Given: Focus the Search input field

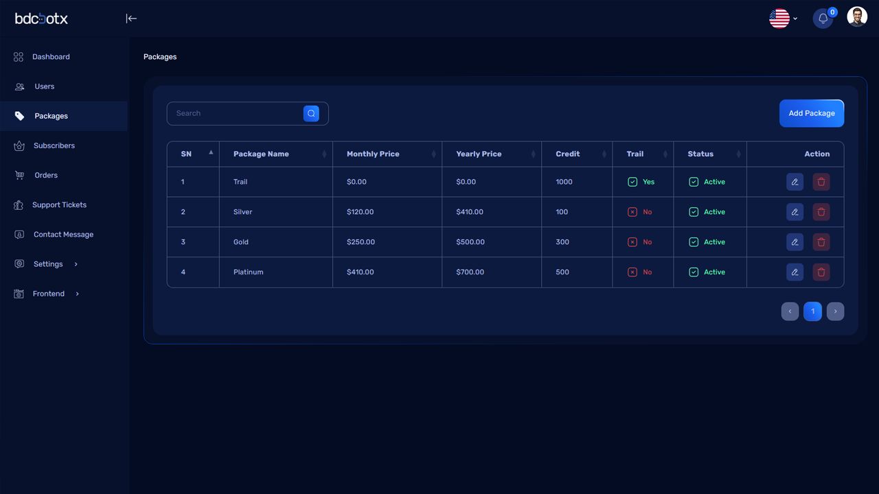Looking at the screenshot, I should pyautogui.click(x=234, y=113).
